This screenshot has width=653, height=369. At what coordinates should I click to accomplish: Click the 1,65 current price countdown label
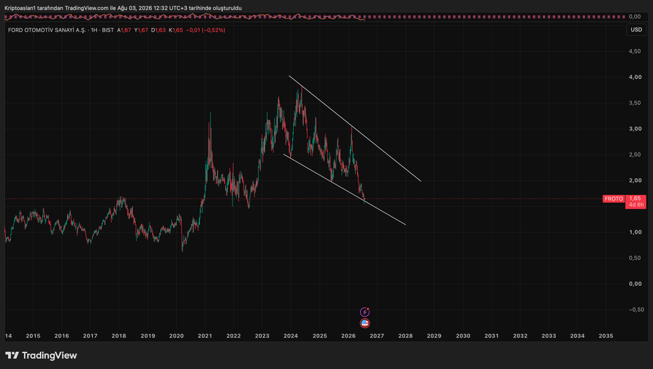point(636,201)
